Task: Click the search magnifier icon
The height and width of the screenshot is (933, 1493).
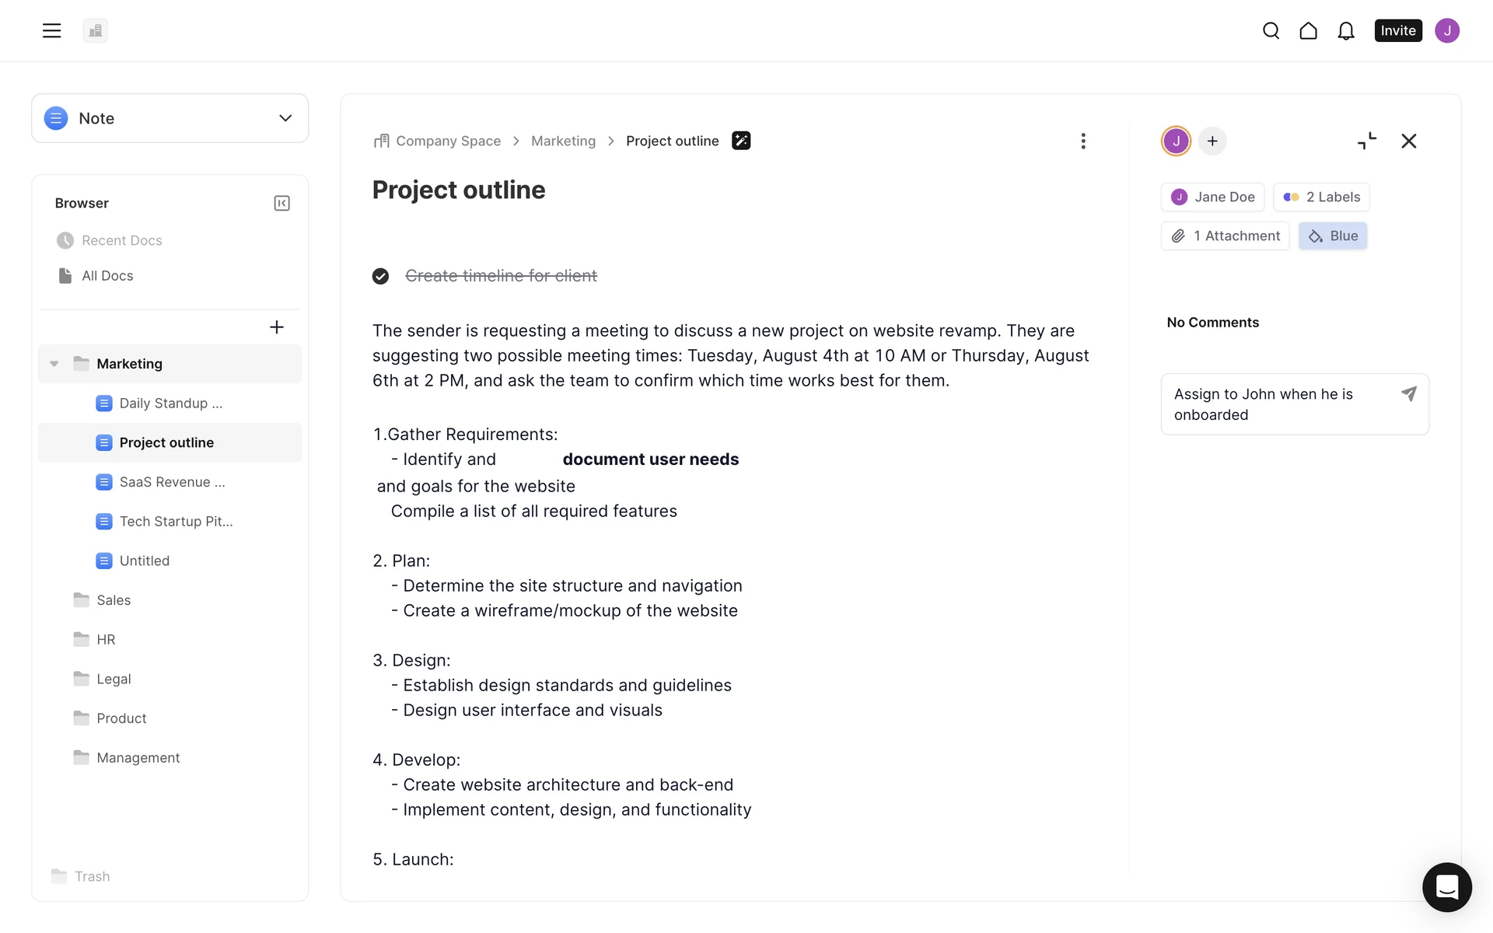Action: coord(1271,30)
